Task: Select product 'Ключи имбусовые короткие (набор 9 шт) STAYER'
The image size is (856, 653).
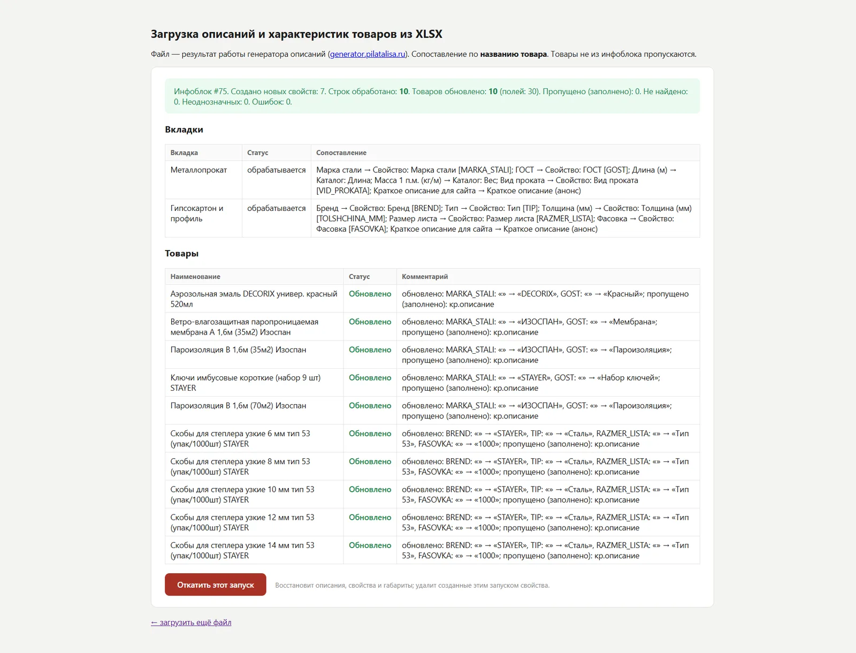Action: point(246,383)
